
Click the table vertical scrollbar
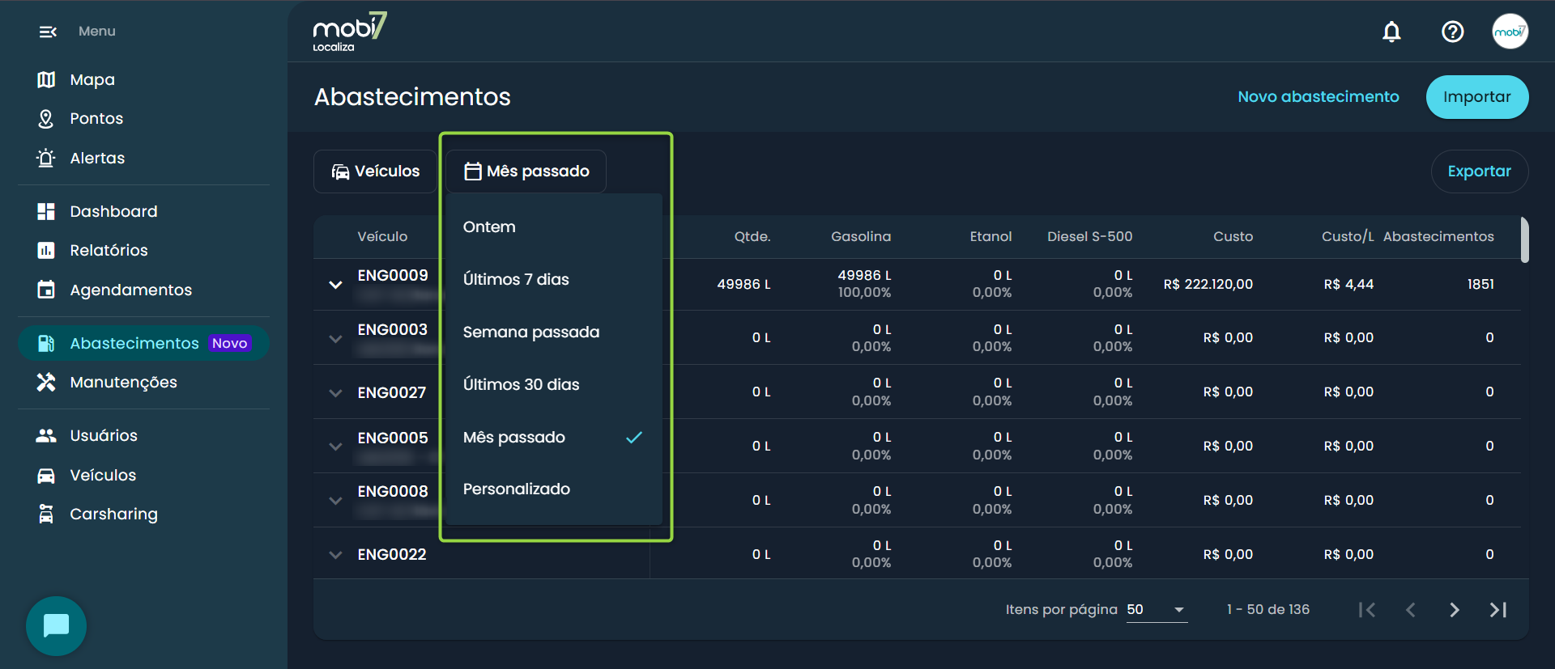tap(1524, 239)
